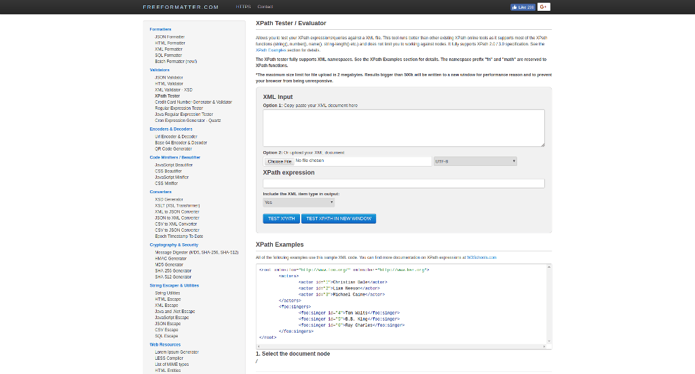Open XML Escape link
This screenshot has height=374, width=695.
pyautogui.click(x=167, y=306)
